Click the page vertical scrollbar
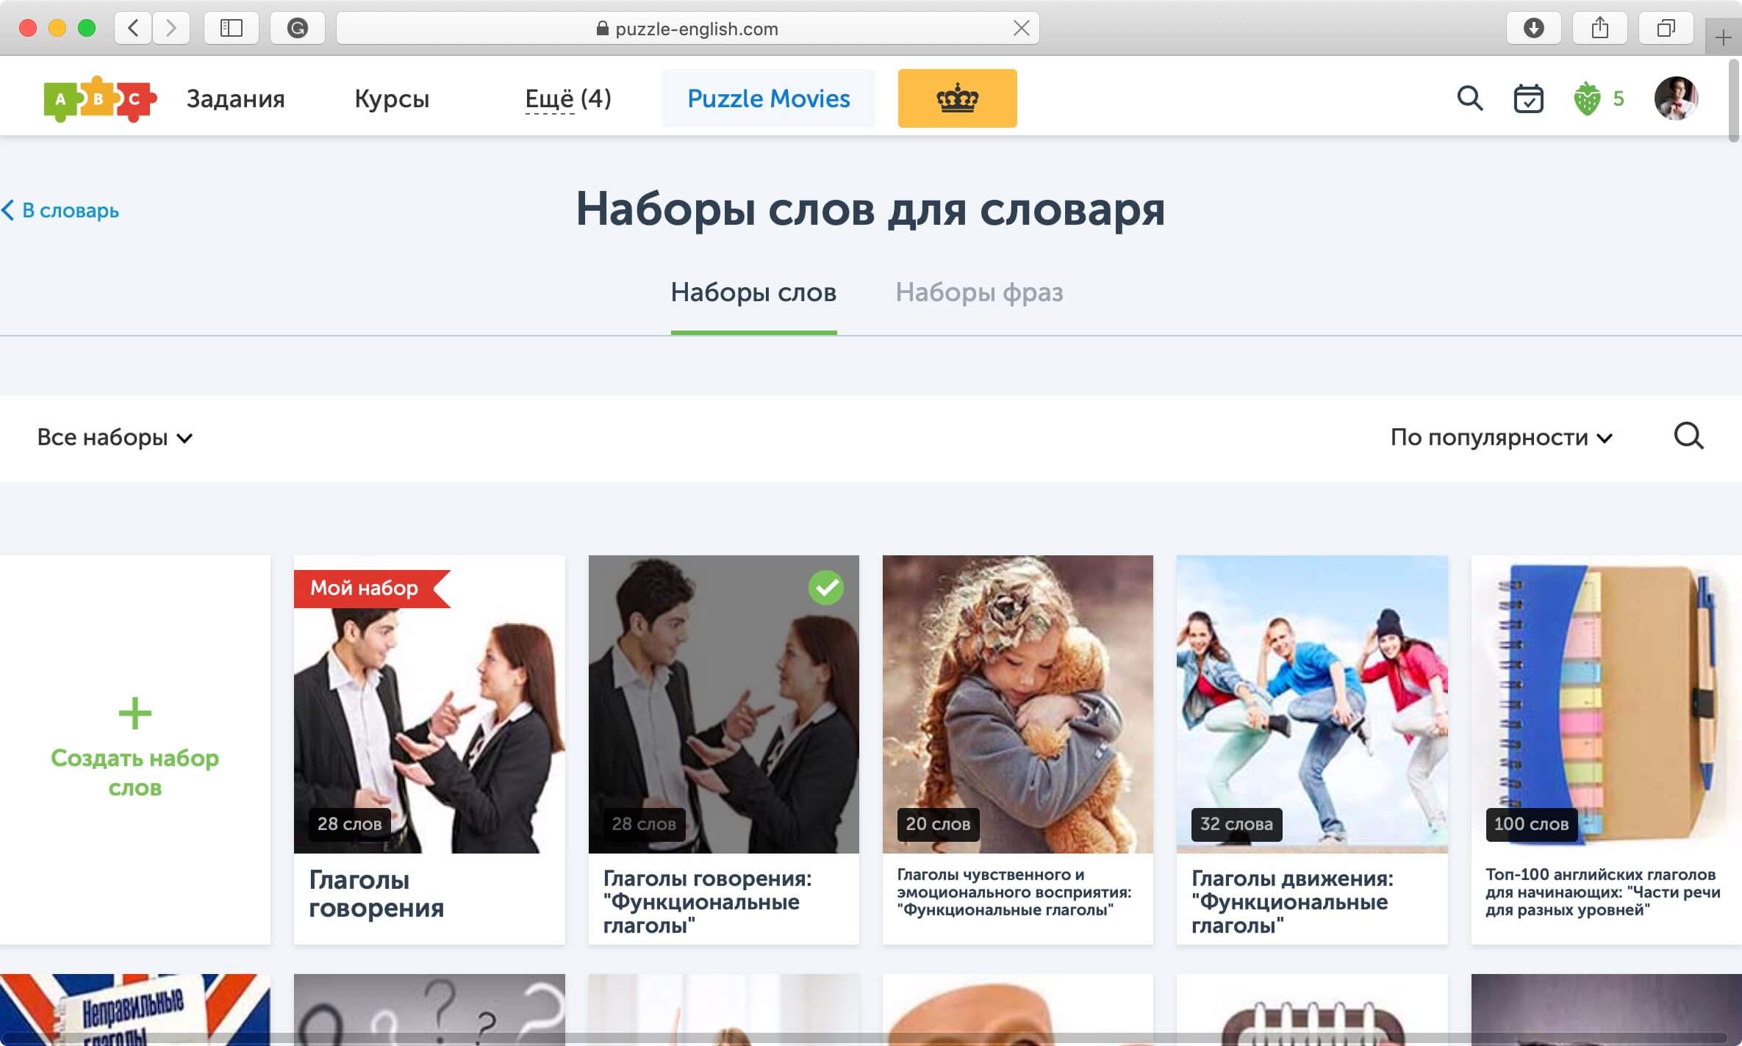The image size is (1742, 1046). tap(1734, 101)
